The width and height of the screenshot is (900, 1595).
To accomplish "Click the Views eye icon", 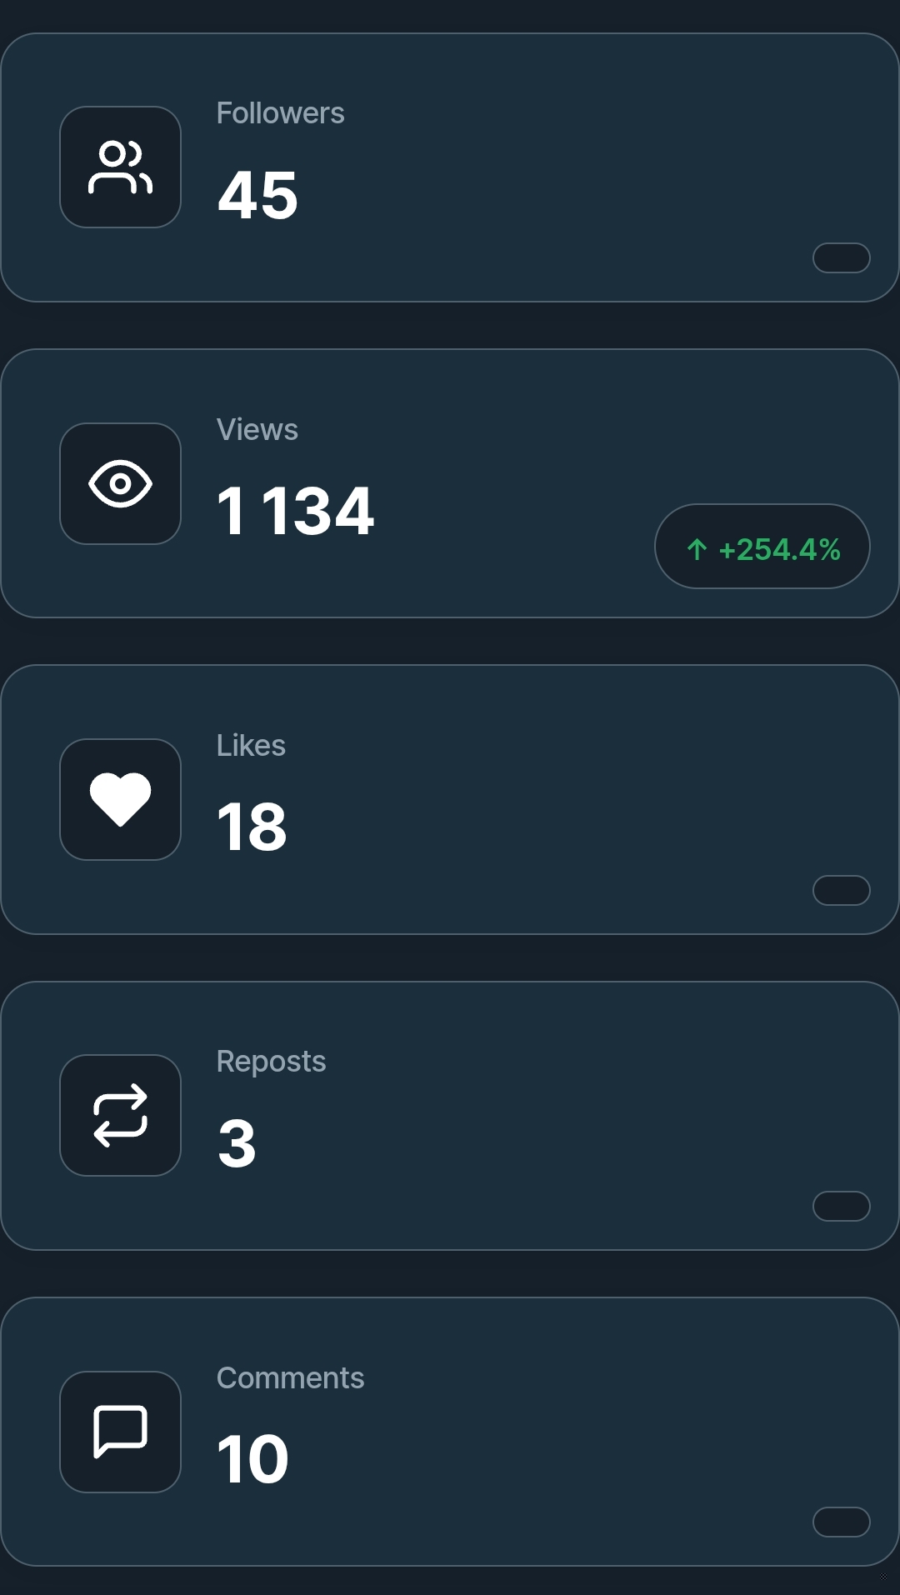I will click(x=120, y=483).
